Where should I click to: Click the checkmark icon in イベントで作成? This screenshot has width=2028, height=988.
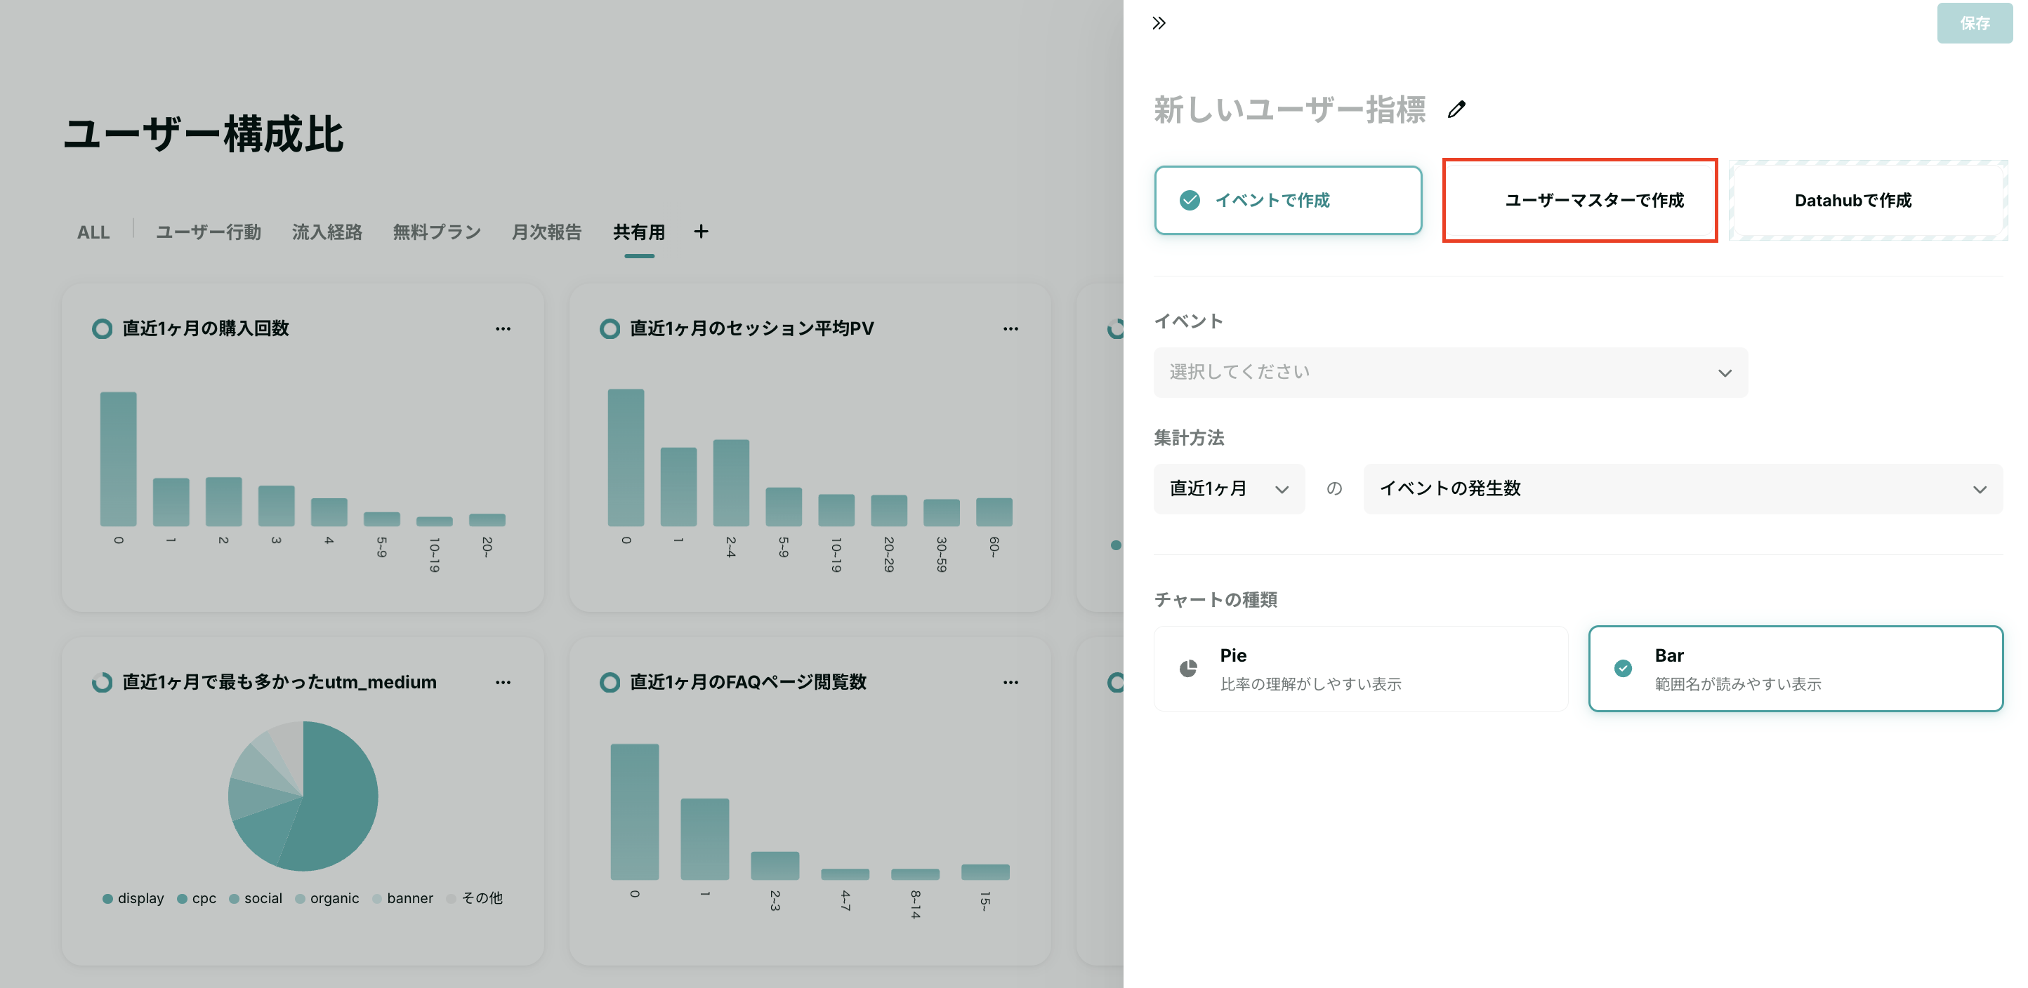click(x=1190, y=201)
